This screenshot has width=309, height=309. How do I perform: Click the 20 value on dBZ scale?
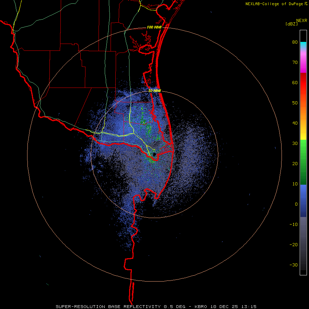point(295,164)
